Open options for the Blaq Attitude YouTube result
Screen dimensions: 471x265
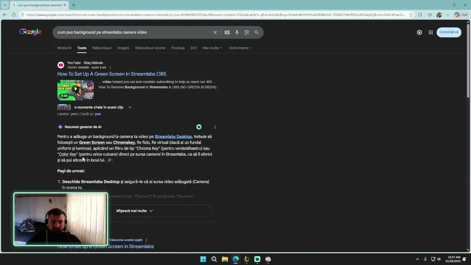click(x=110, y=68)
